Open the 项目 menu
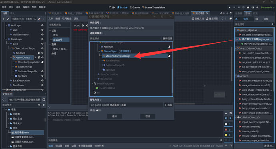 tap(11, 7)
